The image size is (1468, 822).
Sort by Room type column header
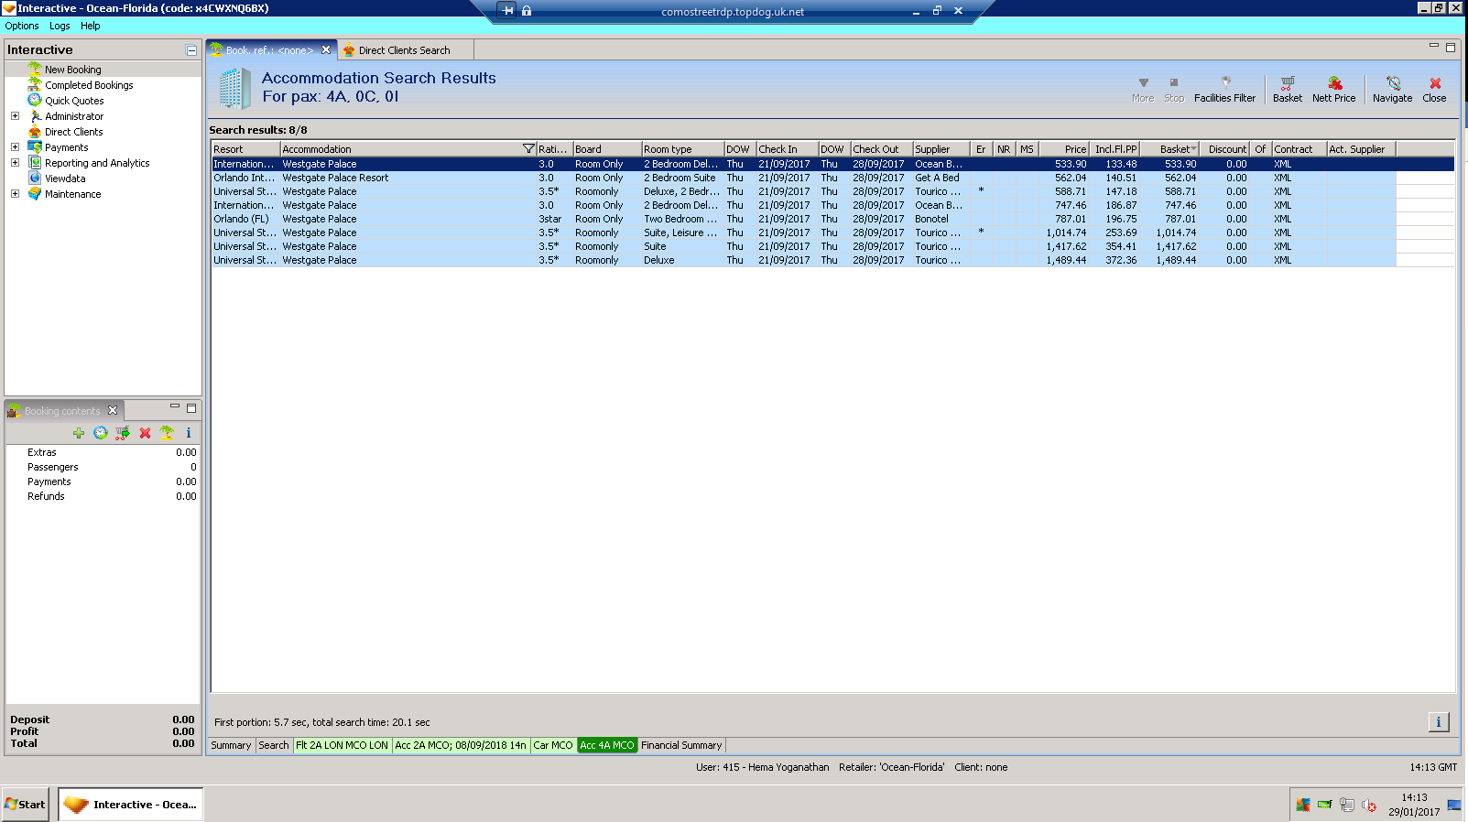(682, 149)
